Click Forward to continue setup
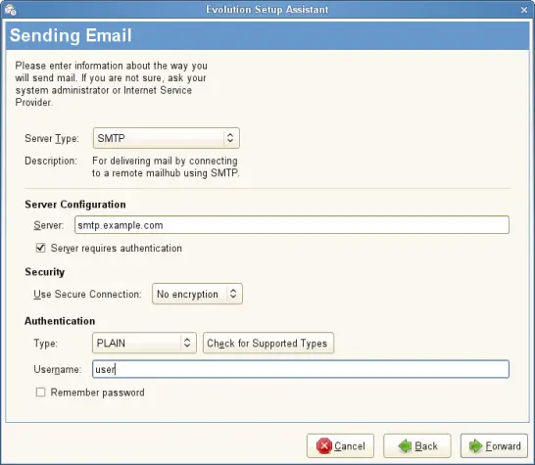The width and height of the screenshot is (535, 465). click(x=495, y=445)
